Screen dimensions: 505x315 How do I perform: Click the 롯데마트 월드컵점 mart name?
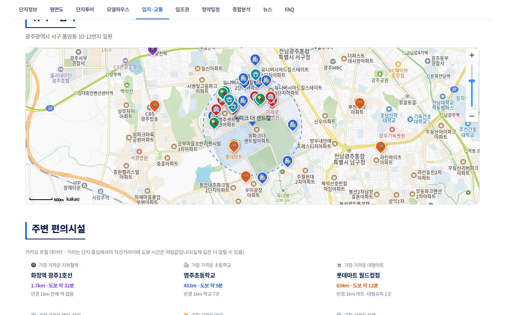coord(358,275)
